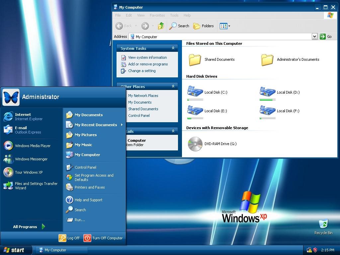
Task: Collapse the Other Places panel
Action: [173, 86]
